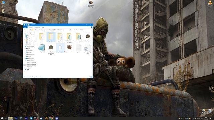
Task: Go up one folder level
Action: [x=30, y=30]
